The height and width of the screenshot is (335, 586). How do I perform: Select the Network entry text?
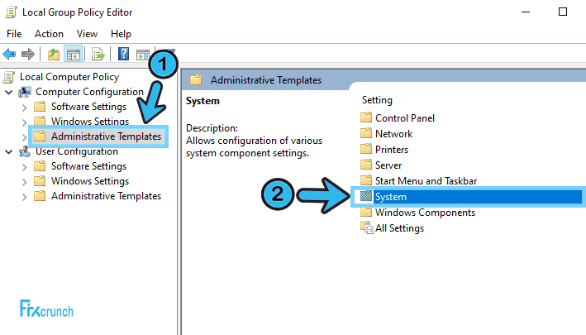pyautogui.click(x=394, y=134)
